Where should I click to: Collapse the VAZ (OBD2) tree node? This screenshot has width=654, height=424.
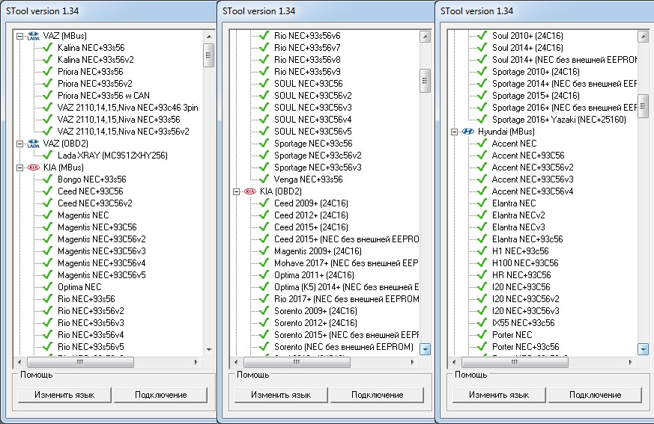point(19,144)
